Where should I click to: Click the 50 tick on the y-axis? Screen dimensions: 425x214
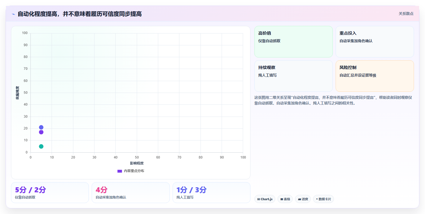pos(26,93)
